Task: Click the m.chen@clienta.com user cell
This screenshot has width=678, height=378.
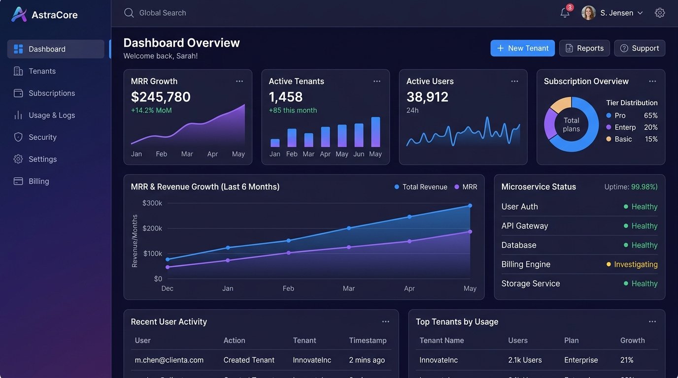Action: 169,360
